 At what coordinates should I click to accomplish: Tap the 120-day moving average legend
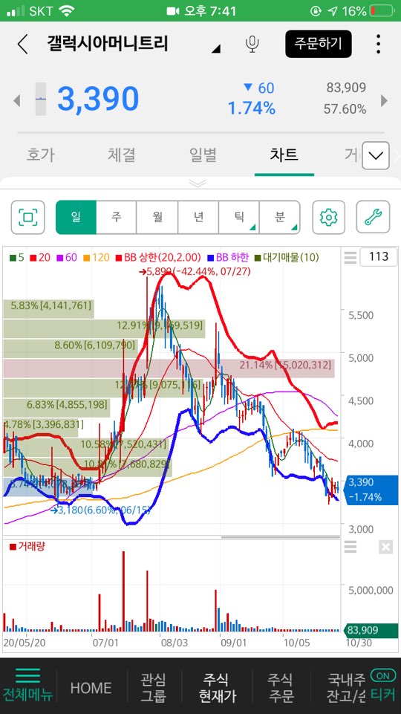97,258
